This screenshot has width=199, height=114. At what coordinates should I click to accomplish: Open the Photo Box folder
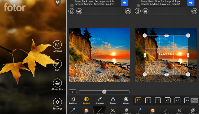point(57,83)
